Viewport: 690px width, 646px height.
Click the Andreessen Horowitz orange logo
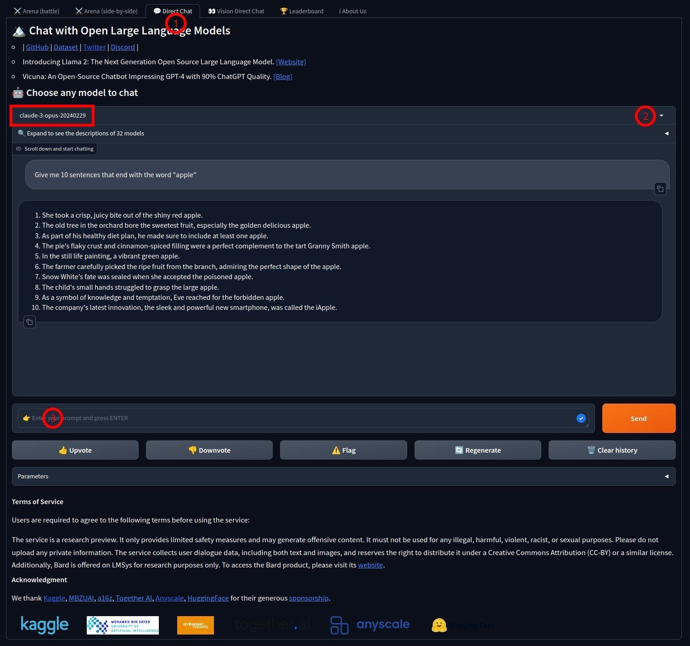click(195, 625)
